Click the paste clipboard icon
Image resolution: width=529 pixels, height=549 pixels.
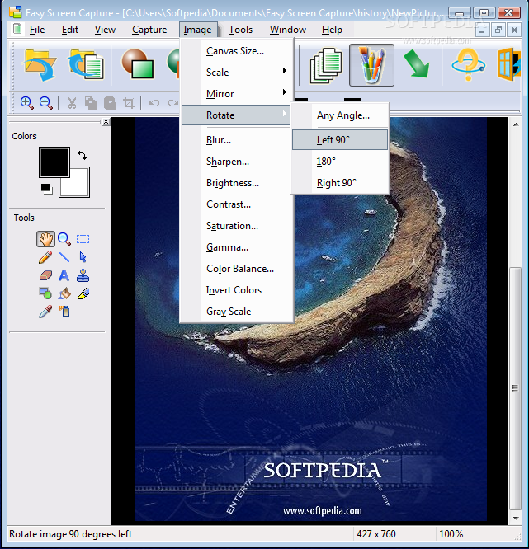[x=110, y=103]
